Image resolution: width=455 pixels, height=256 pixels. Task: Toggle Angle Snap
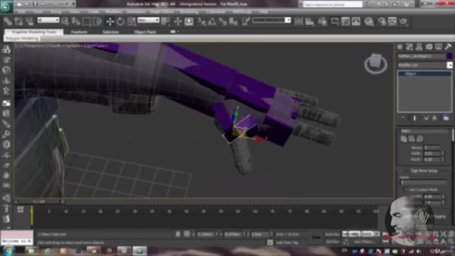[x=212, y=21]
